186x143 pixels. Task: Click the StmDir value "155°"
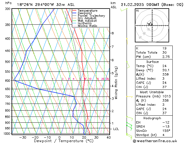pos(166,131)
